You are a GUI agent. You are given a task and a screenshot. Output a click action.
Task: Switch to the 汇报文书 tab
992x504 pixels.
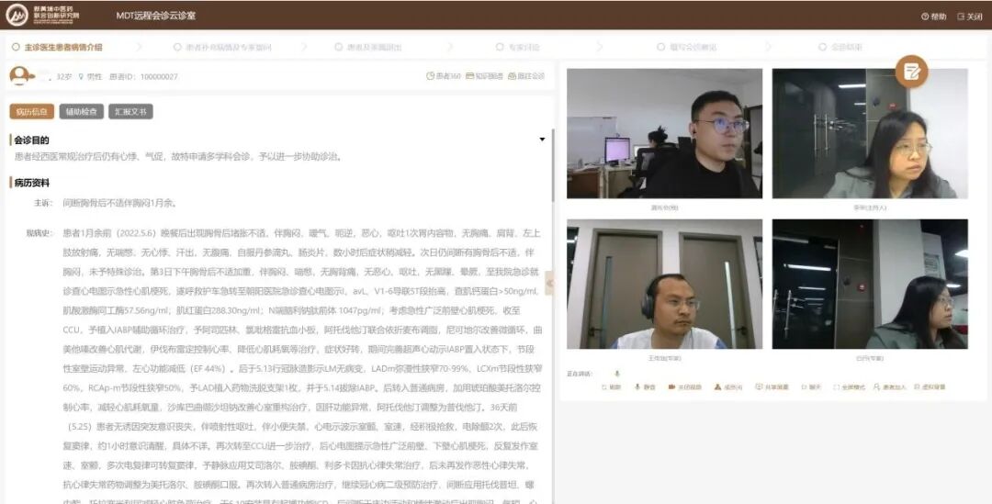130,111
